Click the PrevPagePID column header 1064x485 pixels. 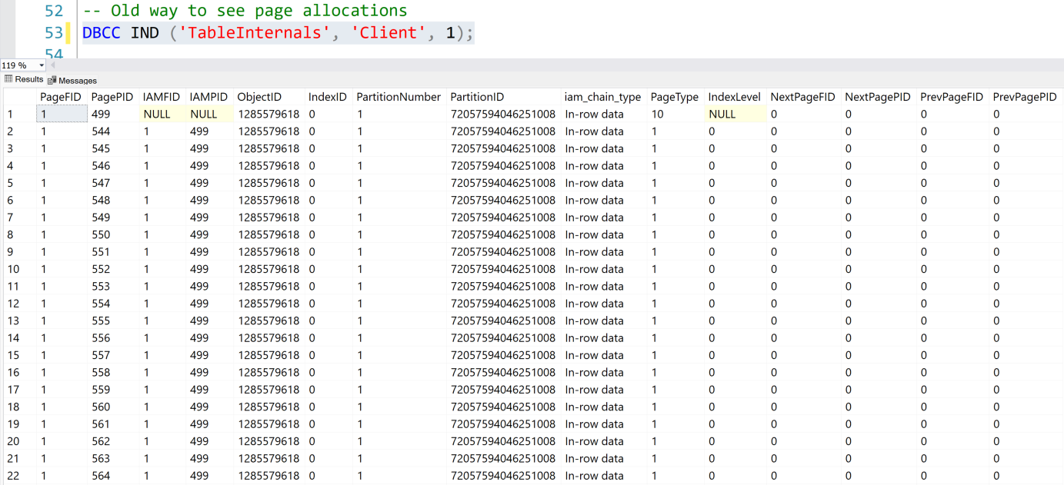1025,97
